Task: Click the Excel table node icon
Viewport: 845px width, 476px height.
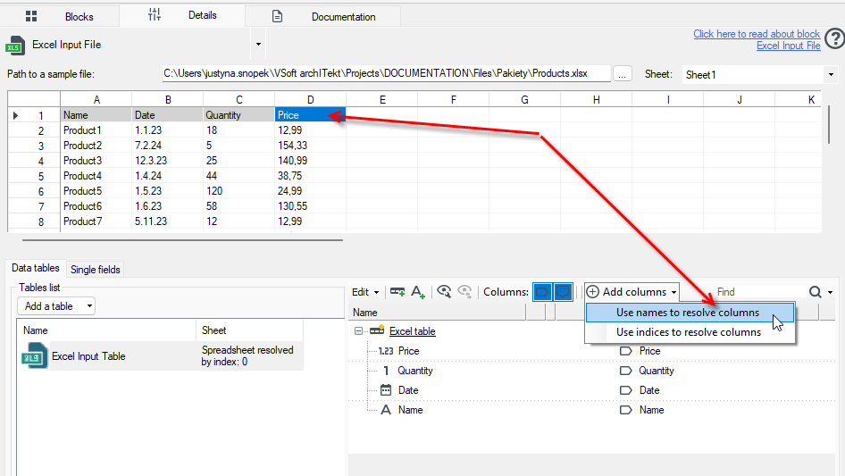Action: 377,330
